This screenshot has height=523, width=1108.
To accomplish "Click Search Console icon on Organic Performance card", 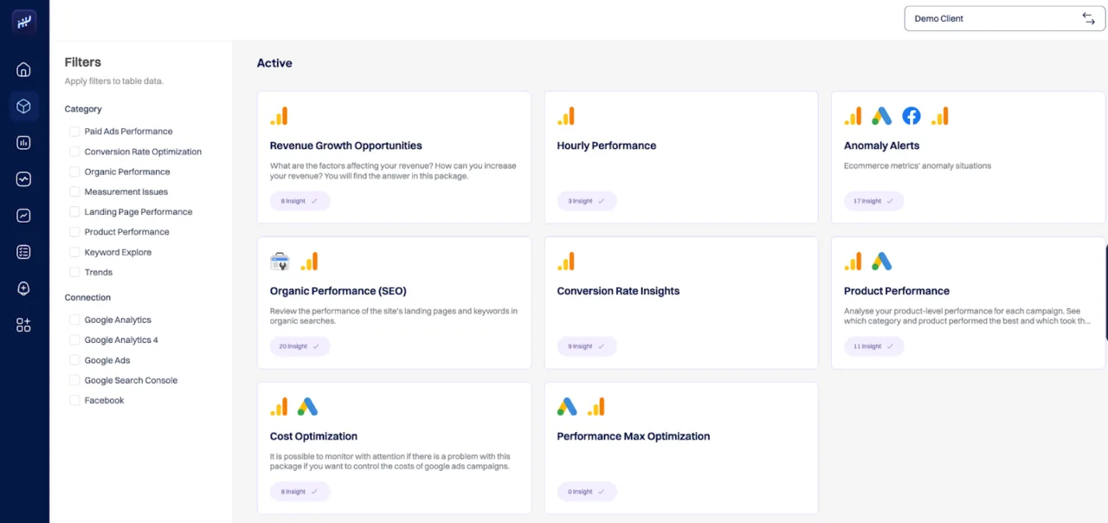I will [280, 261].
